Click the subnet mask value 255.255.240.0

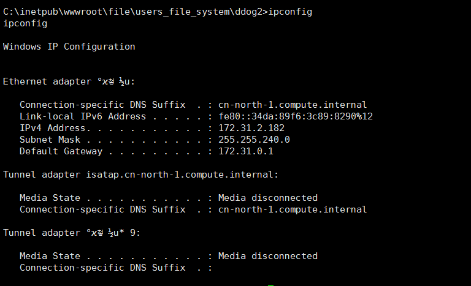click(x=254, y=140)
